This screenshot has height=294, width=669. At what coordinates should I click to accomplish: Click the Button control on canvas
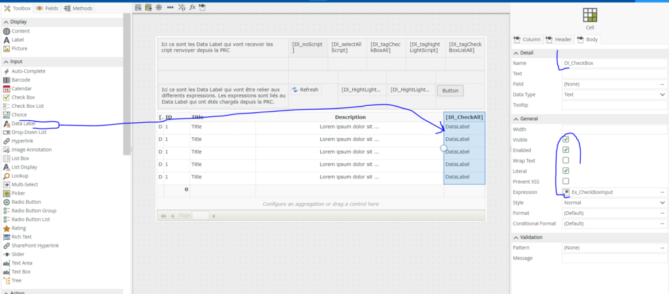click(450, 90)
